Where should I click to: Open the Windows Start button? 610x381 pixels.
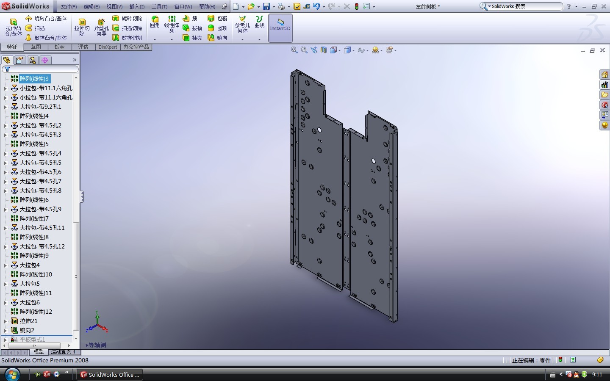[12, 374]
